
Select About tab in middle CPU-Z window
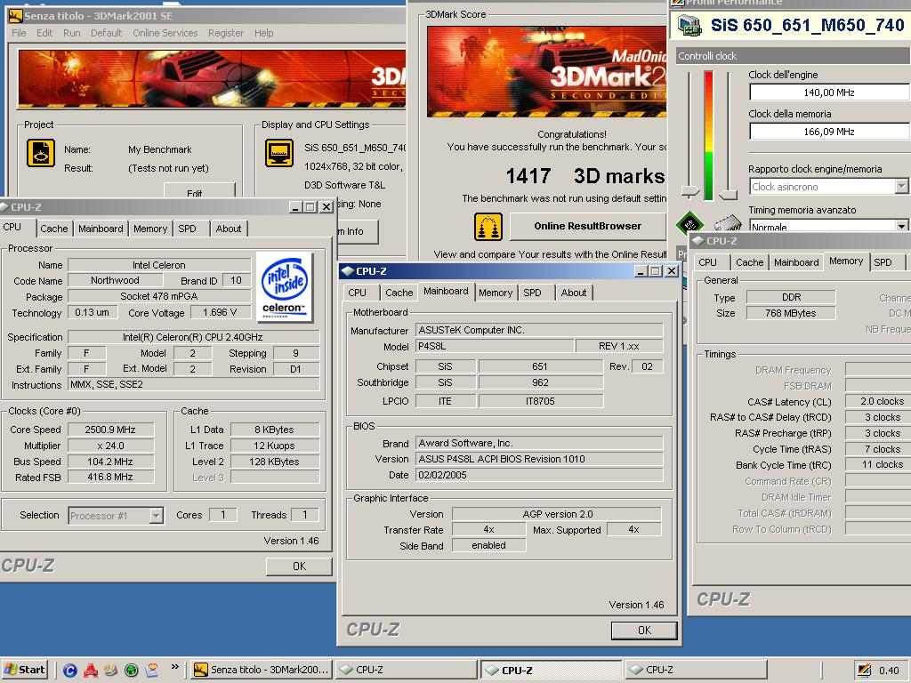click(x=574, y=293)
